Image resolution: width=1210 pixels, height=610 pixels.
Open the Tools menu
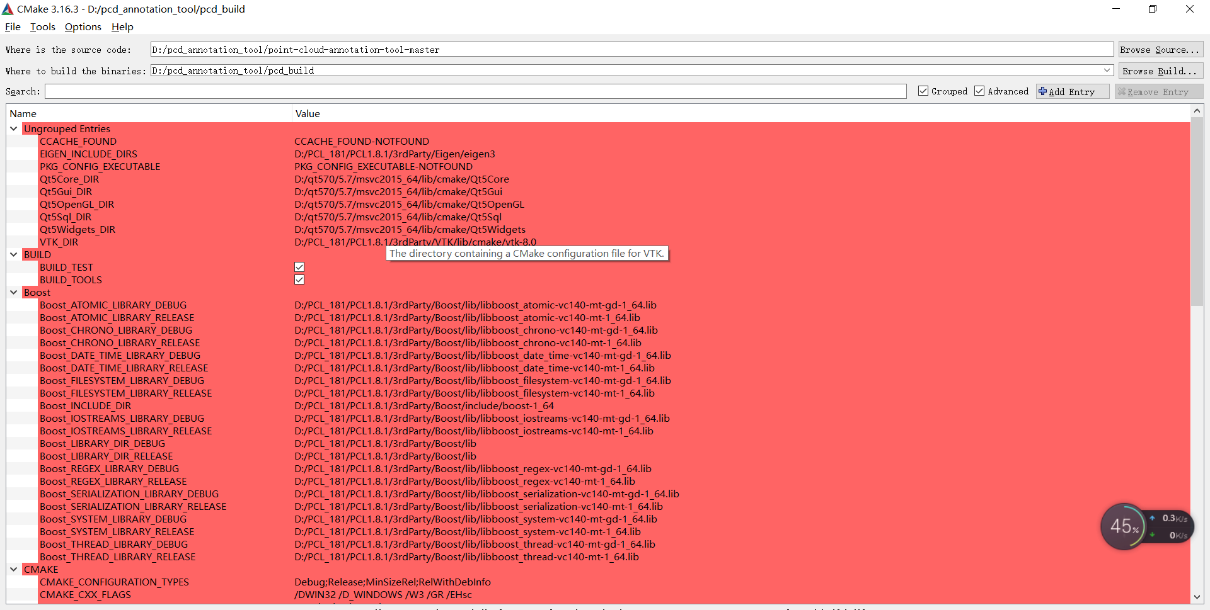43,27
